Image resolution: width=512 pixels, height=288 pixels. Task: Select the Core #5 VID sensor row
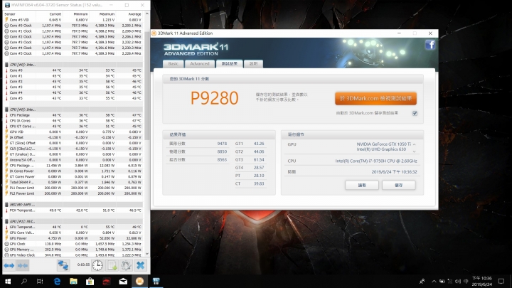point(73,20)
